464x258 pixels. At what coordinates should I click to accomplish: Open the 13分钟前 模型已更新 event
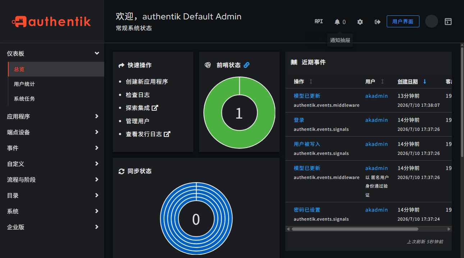pyautogui.click(x=307, y=96)
